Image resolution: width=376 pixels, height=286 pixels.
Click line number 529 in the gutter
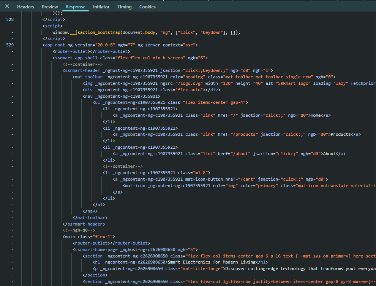pos(10,45)
